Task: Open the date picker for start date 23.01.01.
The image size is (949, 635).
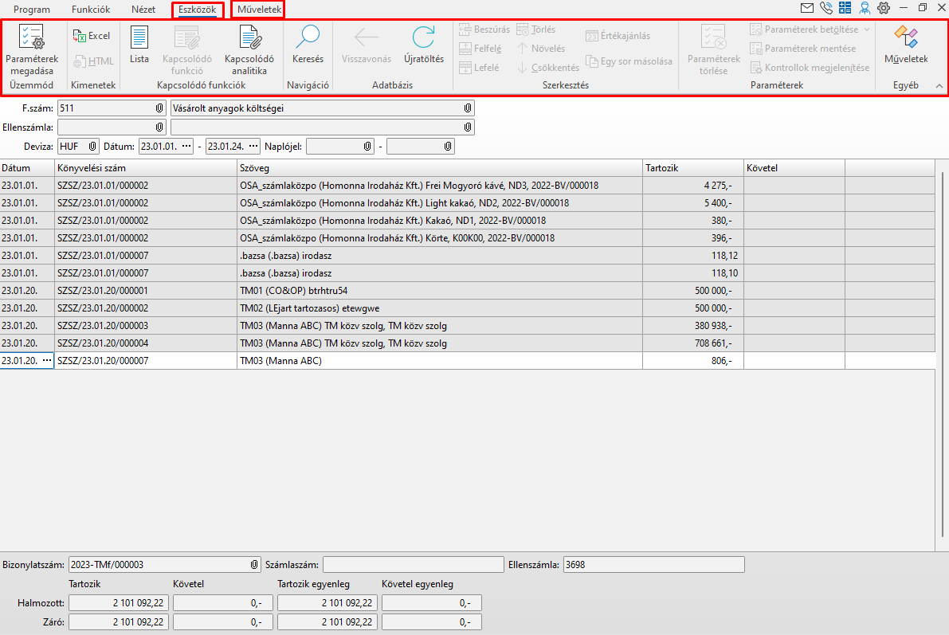Action: point(186,147)
